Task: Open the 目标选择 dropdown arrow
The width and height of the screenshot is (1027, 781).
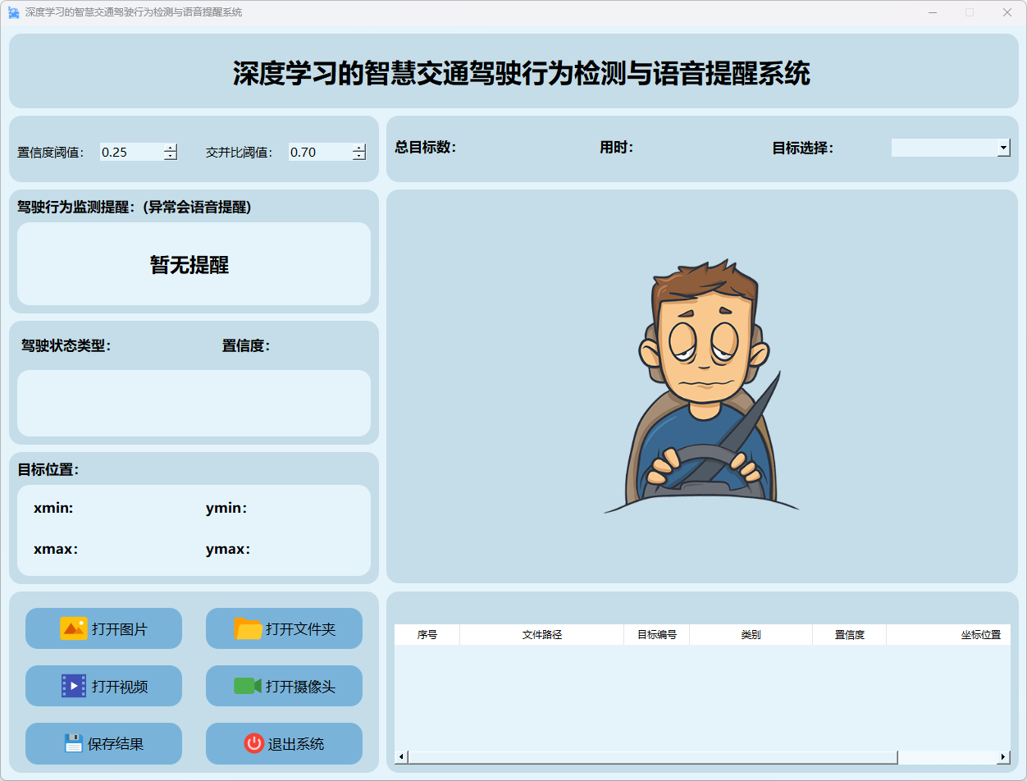Action: click(x=1004, y=148)
